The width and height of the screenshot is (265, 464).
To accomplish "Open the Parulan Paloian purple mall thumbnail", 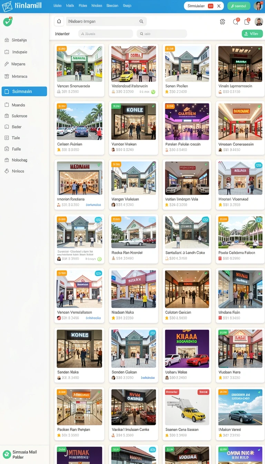I will tap(187, 122).
